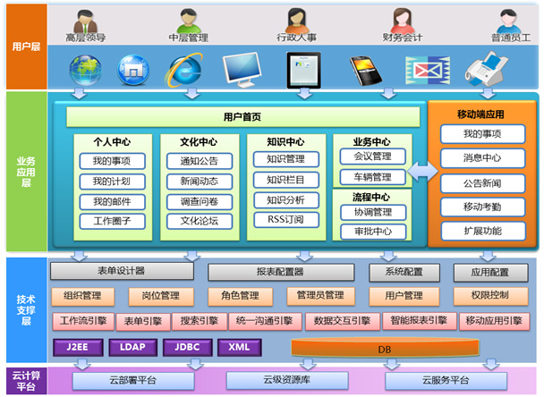Viewport: 544px width, 397px height.
Task: Open 知识分析 box
Action: 286,200
